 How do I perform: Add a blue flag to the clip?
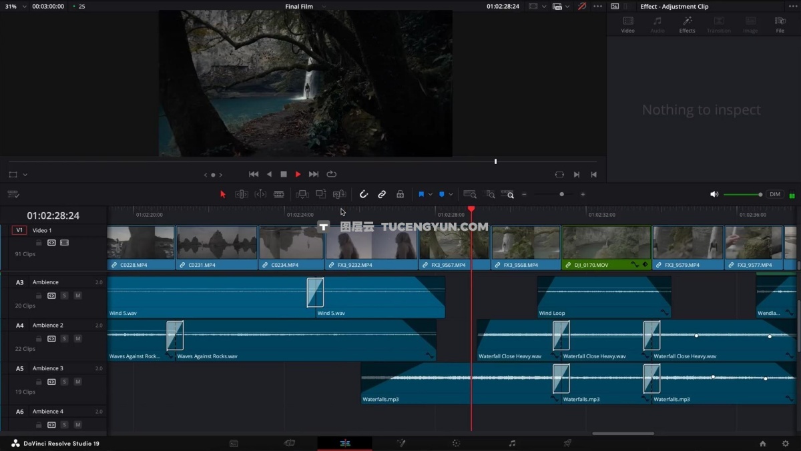[x=421, y=194]
